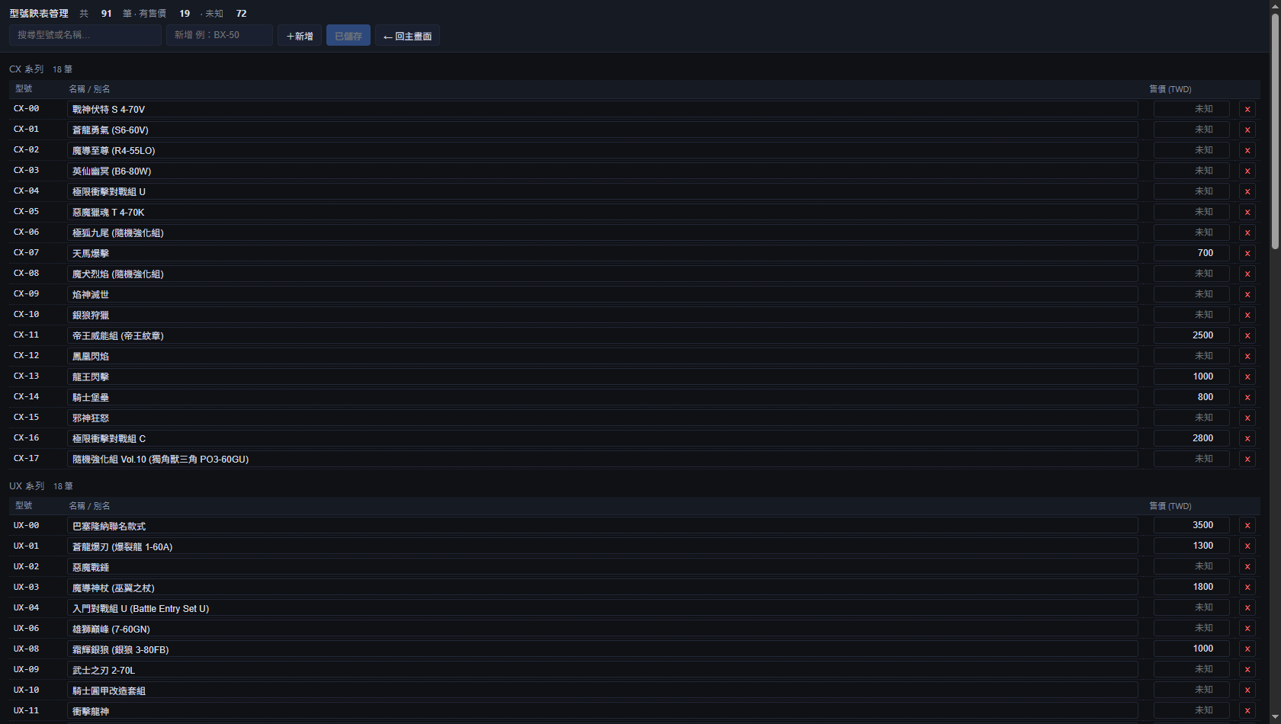Remove the CX-07 天馬爆擊 entry
Screen dimensions: 1281x724
[1247, 253]
